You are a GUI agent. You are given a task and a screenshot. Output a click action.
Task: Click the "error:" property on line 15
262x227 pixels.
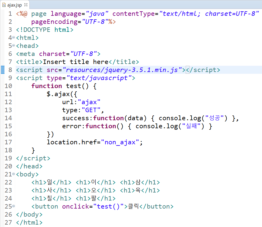tap(74, 126)
